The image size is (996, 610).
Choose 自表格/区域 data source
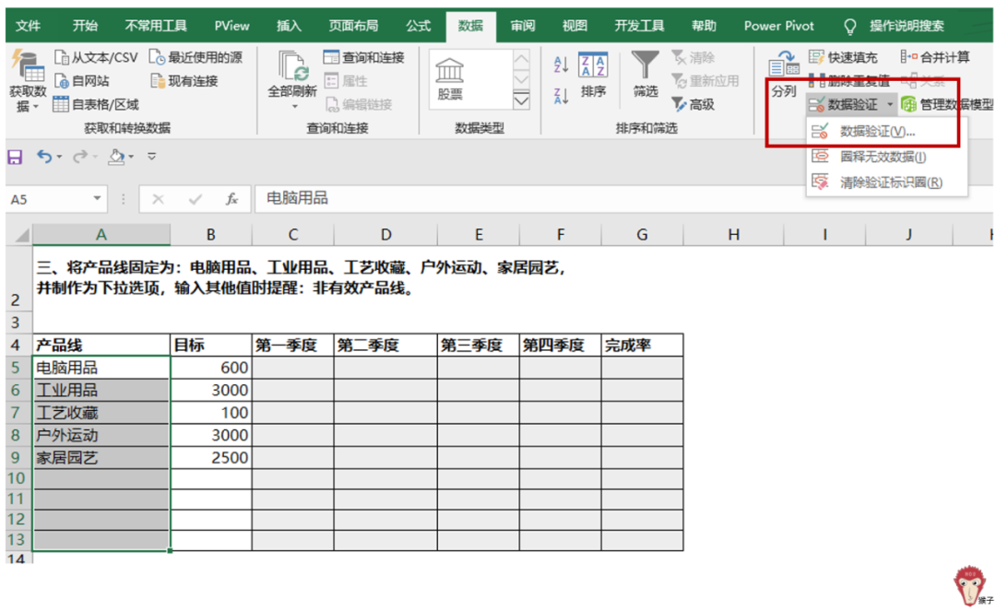click(x=96, y=104)
